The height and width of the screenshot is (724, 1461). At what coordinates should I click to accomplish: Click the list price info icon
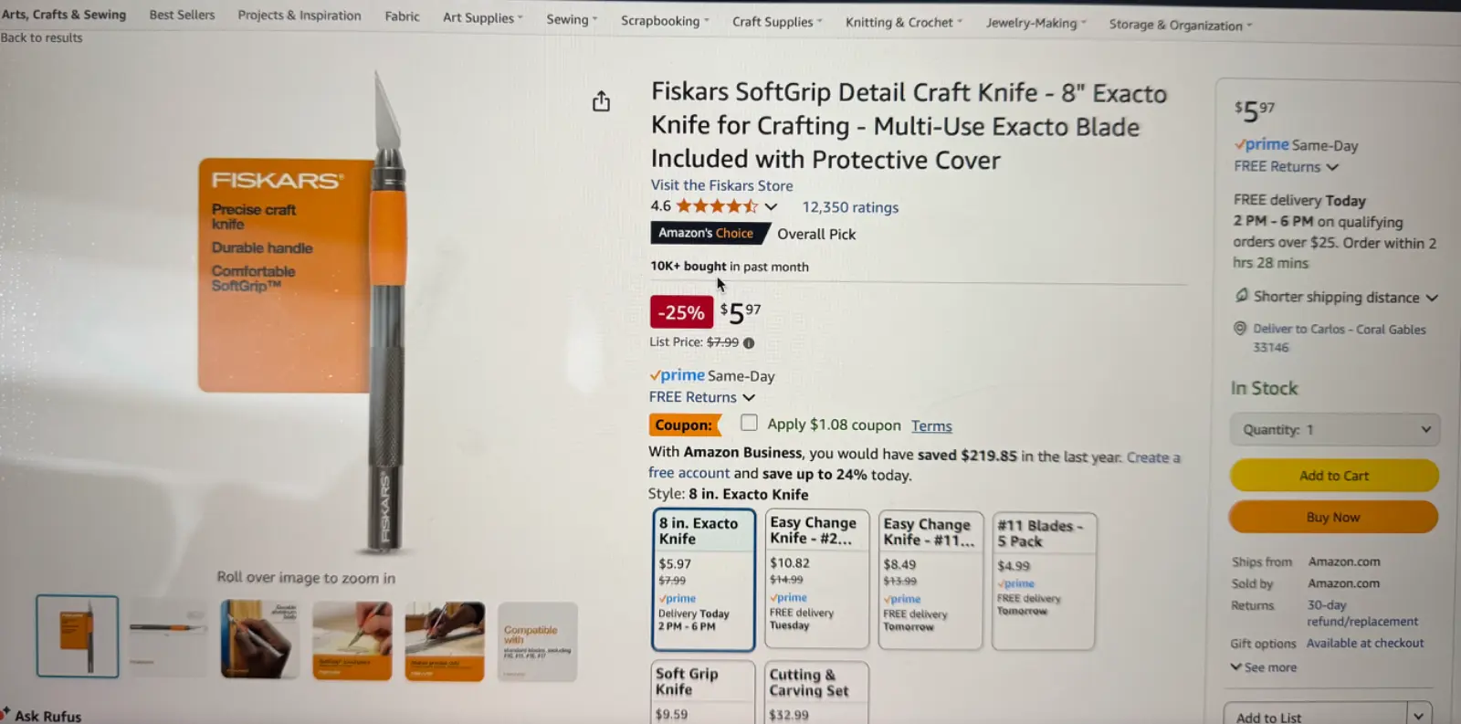[x=749, y=343]
